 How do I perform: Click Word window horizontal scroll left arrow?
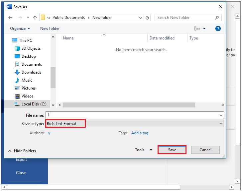coord(4,187)
